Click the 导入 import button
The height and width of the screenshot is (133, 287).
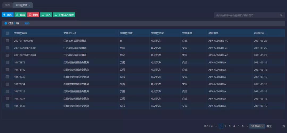click(46, 15)
